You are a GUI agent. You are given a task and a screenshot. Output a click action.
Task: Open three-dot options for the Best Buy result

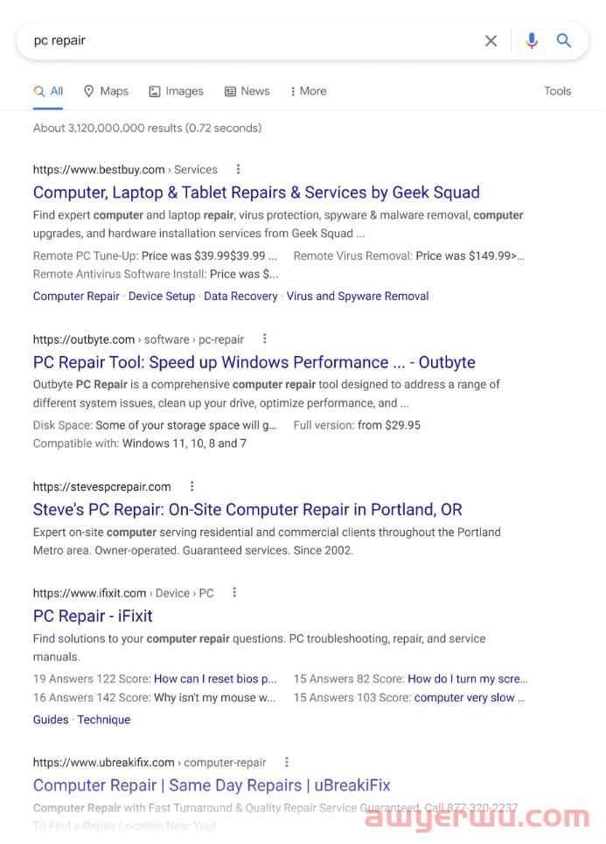point(238,170)
